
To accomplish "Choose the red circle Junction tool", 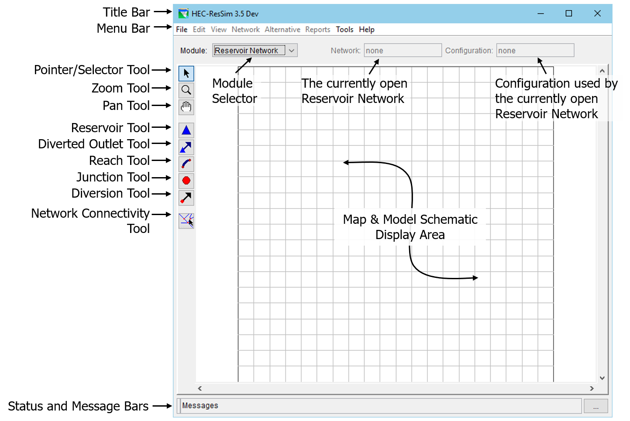I will 186,181.
